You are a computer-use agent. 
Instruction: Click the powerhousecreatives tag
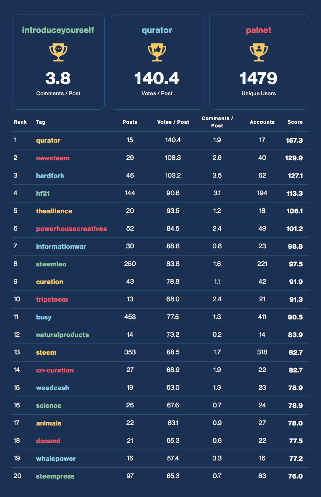tap(71, 229)
